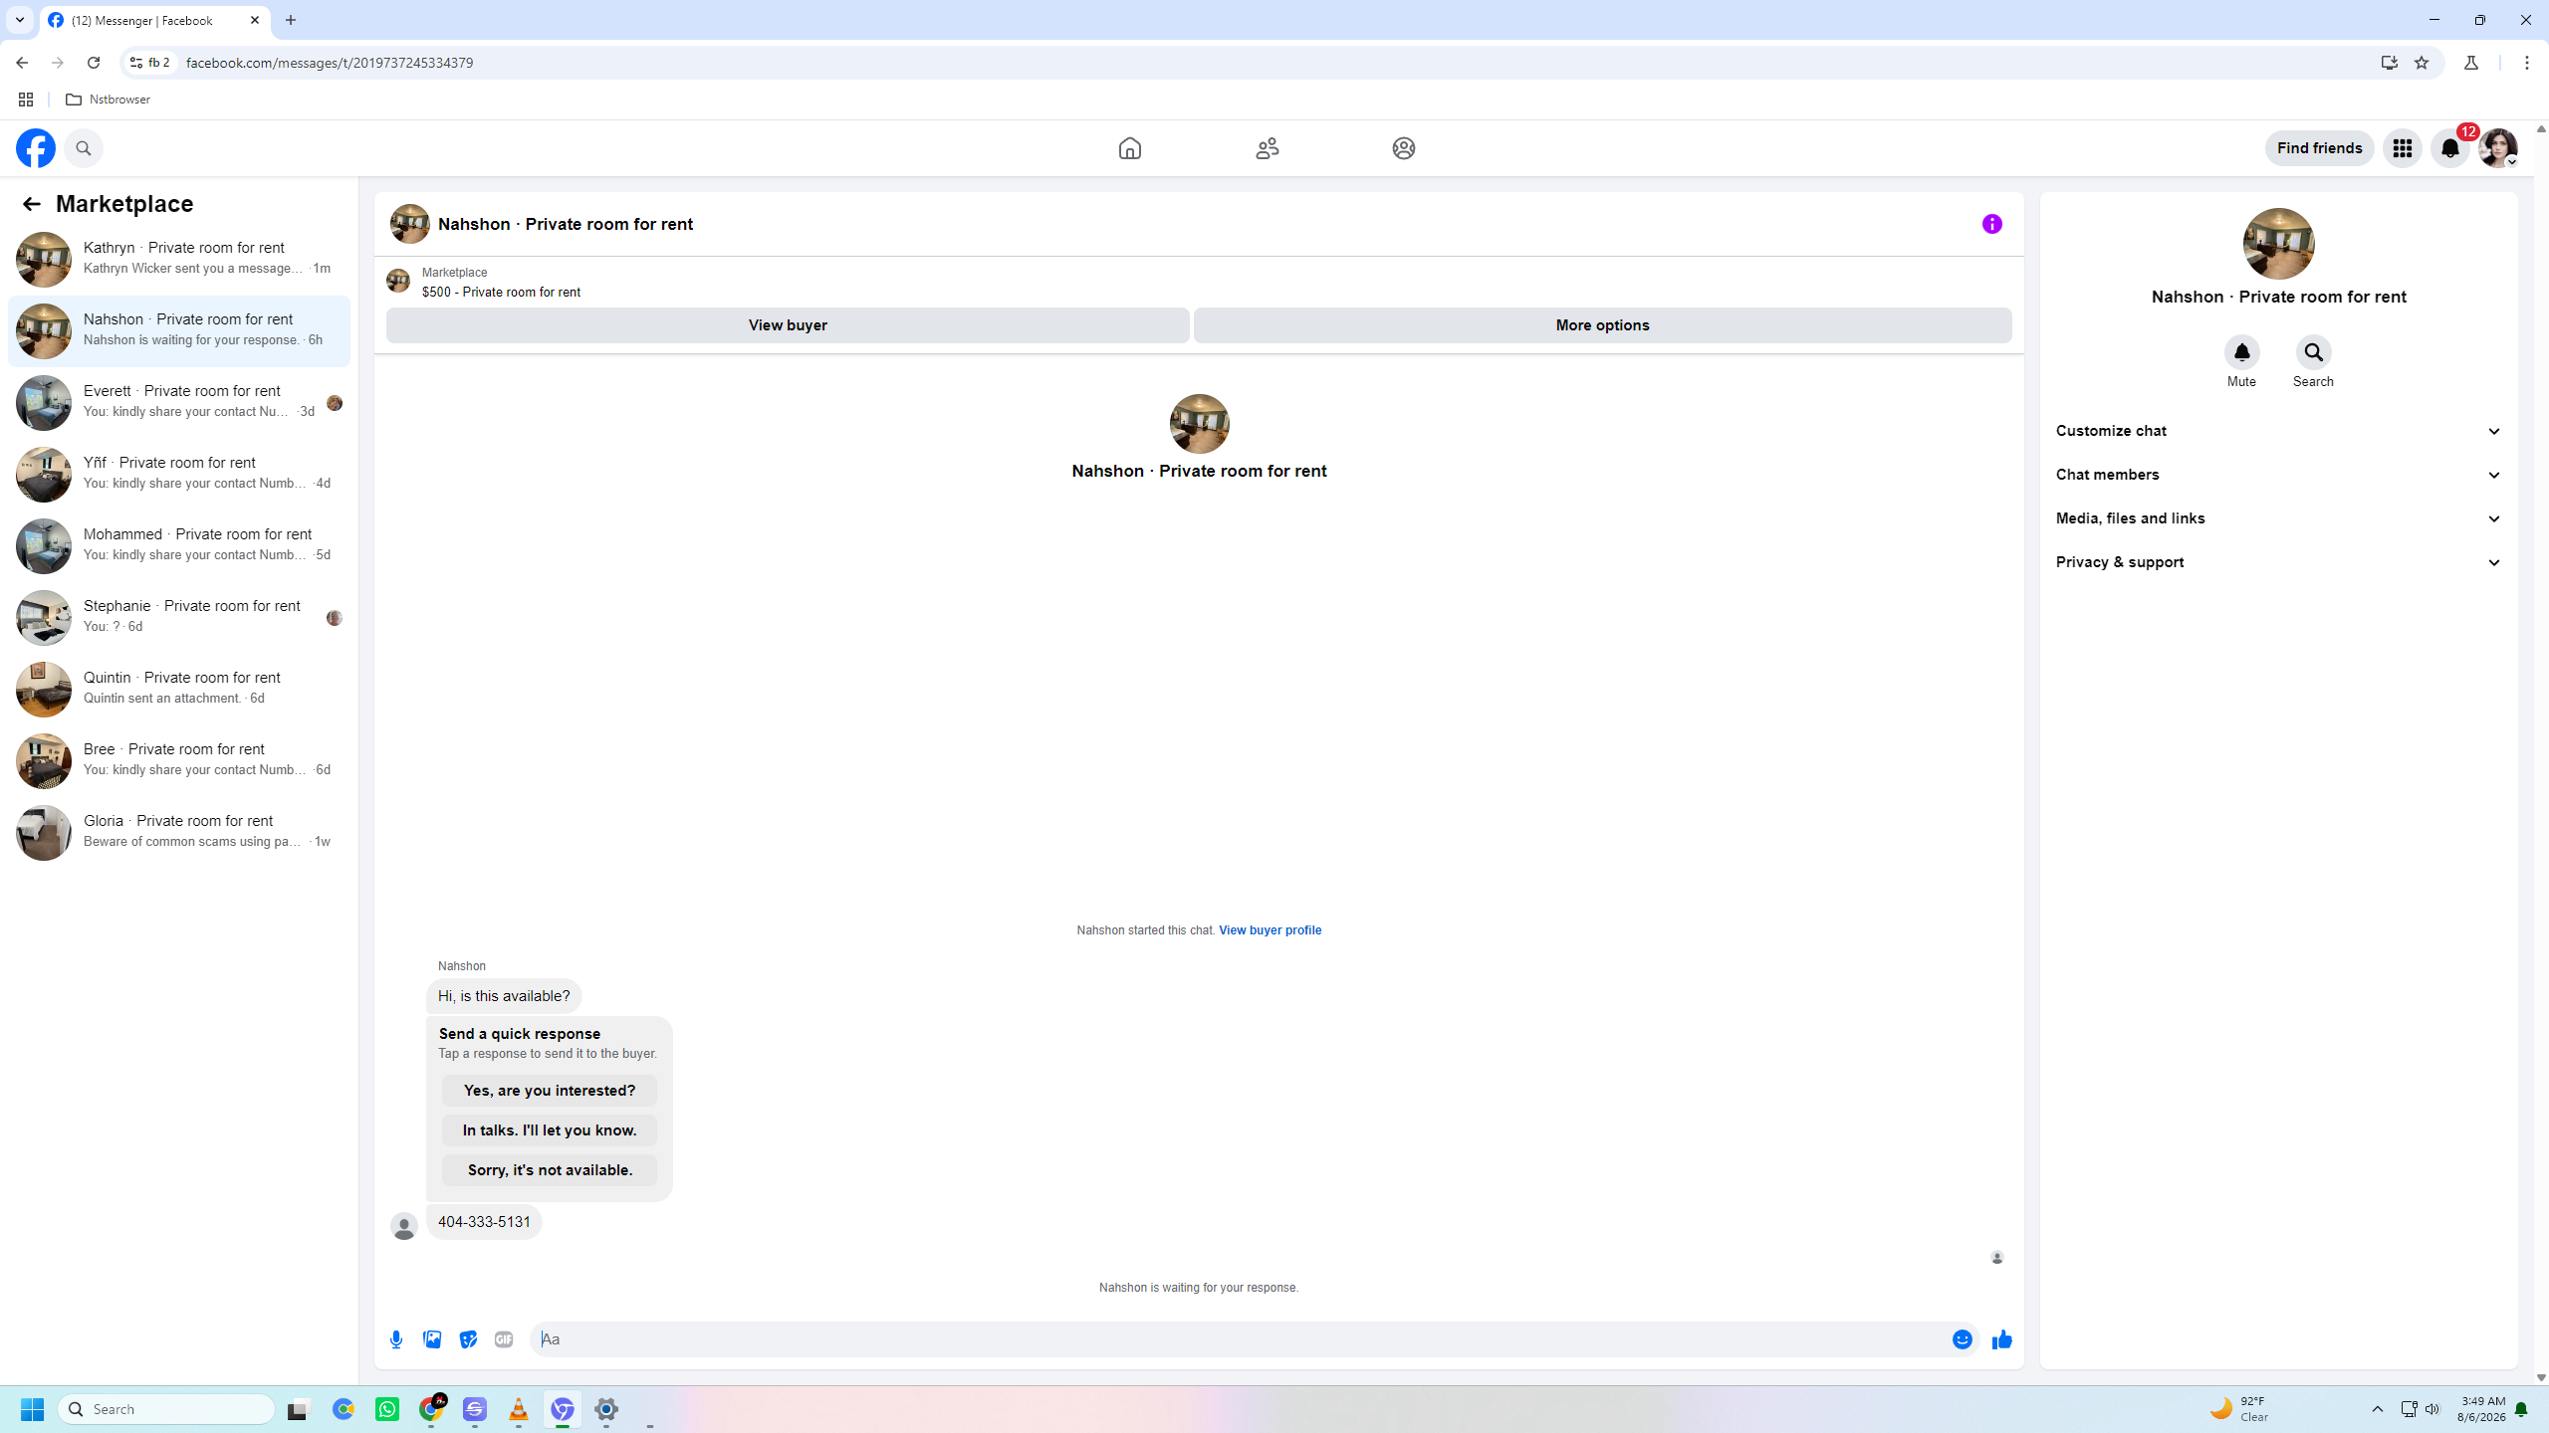Attach a photo using the image icon
Screen dimensions: 2549x1433
tap(432, 1339)
